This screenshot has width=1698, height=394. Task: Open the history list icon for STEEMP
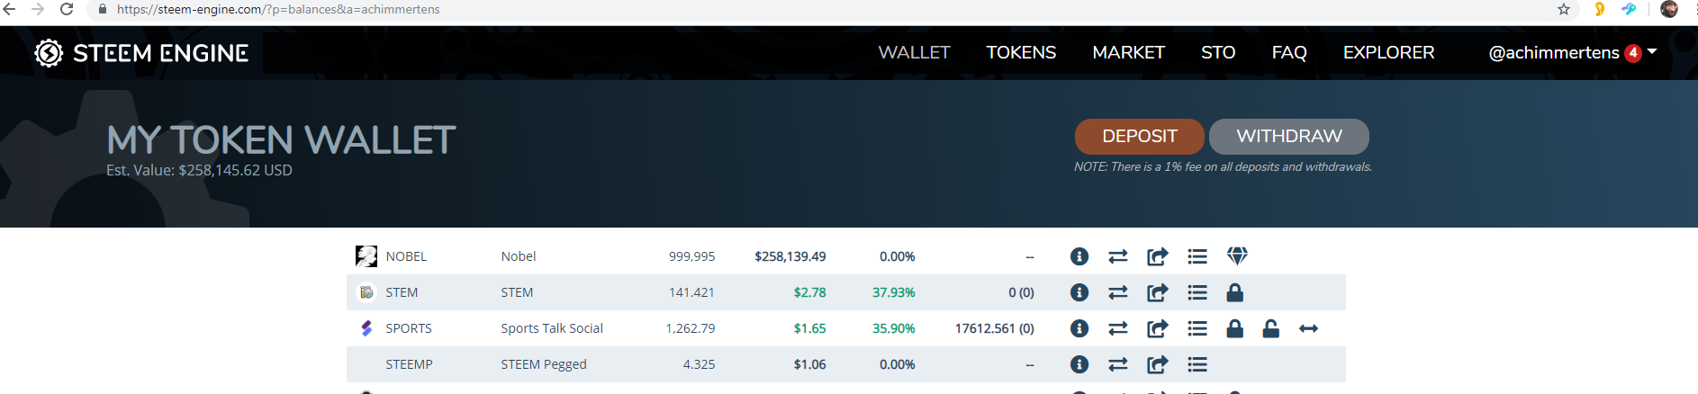pos(1197,364)
